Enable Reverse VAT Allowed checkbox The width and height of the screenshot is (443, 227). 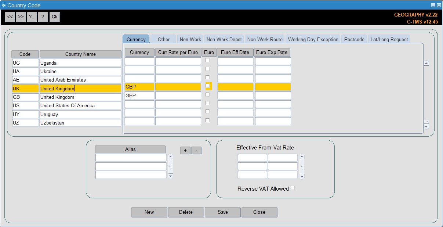(x=293, y=188)
